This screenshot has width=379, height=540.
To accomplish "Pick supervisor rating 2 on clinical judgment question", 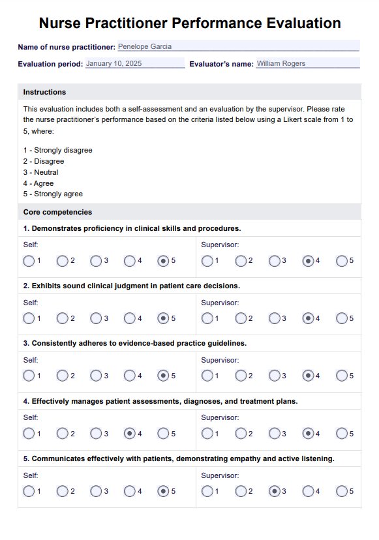I will [241, 318].
